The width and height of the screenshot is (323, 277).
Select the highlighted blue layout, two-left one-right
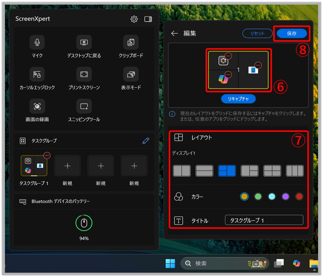point(227,171)
